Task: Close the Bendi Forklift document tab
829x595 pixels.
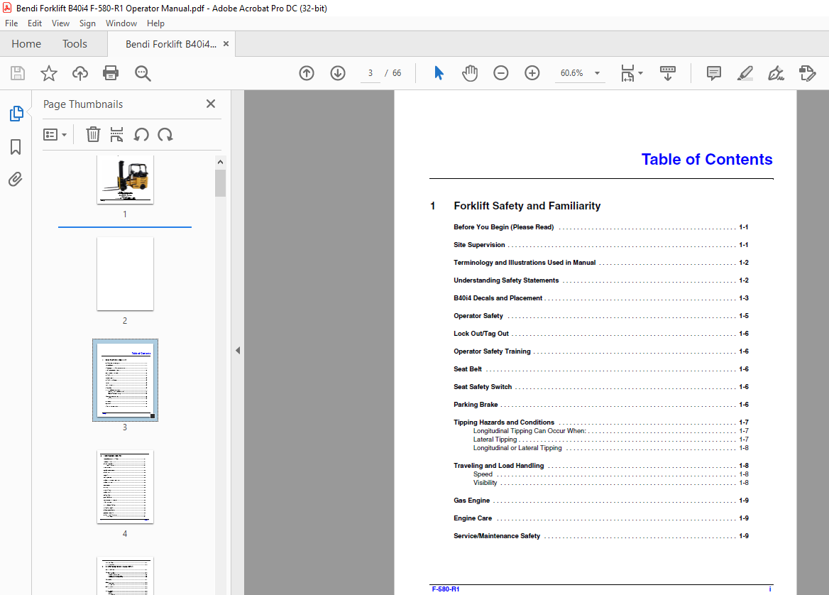Action: click(x=226, y=44)
